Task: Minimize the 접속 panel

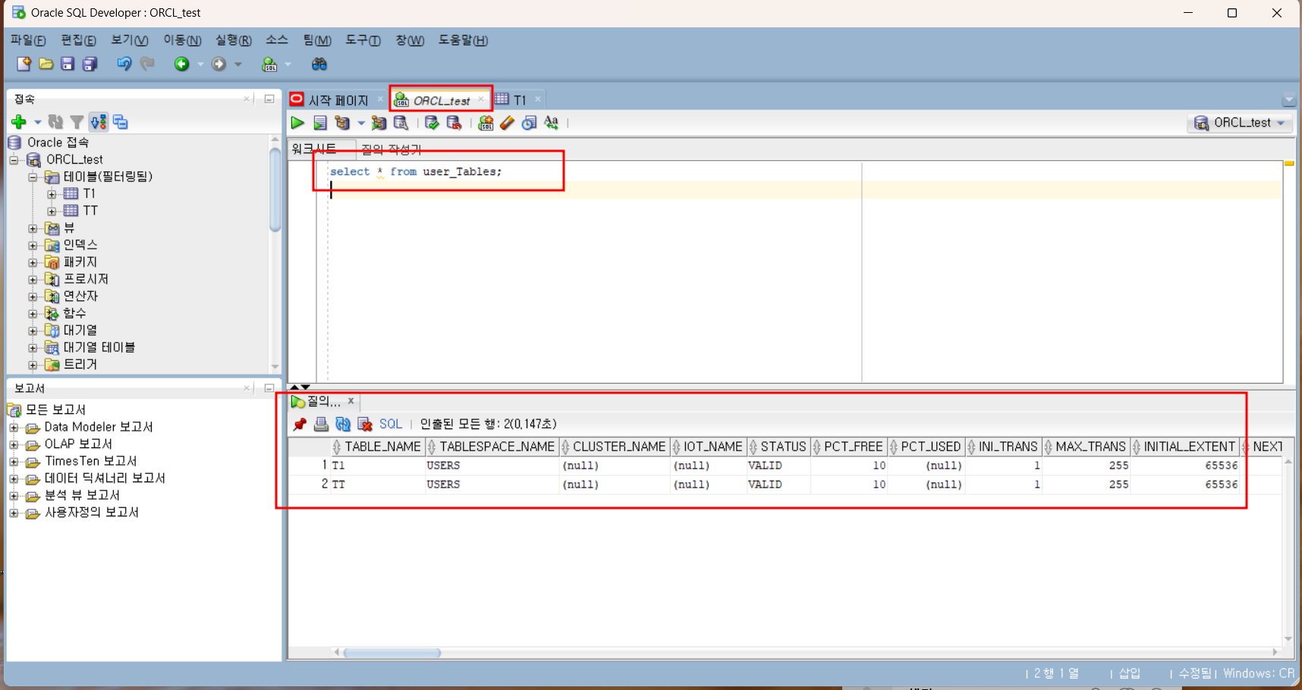Action: (269, 99)
